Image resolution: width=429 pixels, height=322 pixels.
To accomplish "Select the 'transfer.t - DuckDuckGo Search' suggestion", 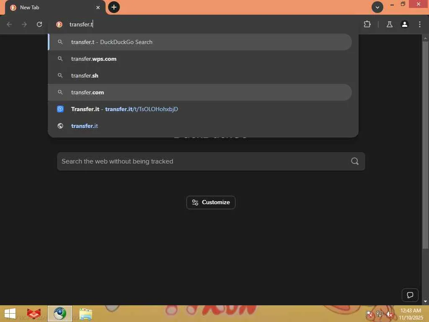I will [200, 42].
